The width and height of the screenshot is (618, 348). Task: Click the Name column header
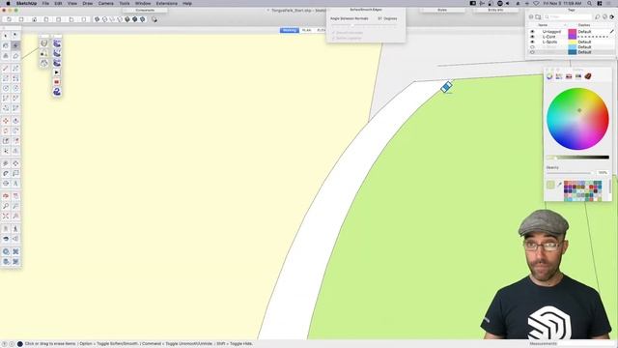pyautogui.click(x=543, y=25)
